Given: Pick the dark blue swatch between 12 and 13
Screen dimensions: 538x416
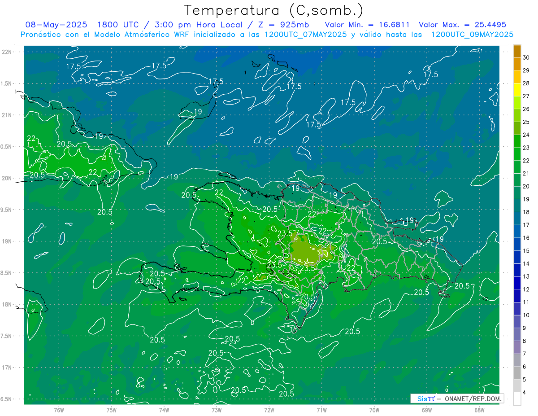Looking at the screenshot, I should pyautogui.click(x=517, y=283).
